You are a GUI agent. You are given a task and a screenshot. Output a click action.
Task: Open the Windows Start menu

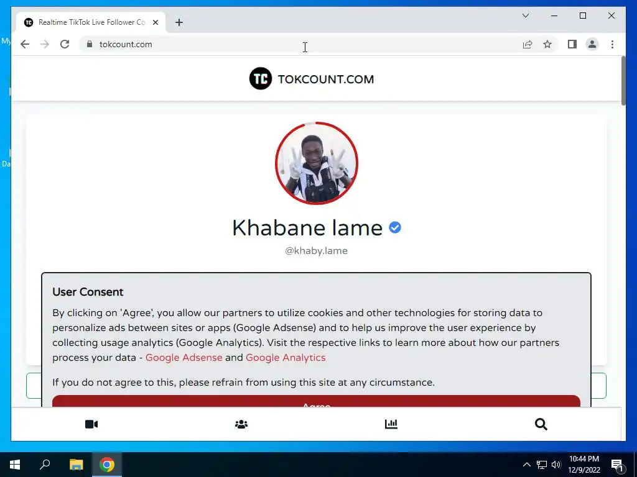(x=15, y=465)
